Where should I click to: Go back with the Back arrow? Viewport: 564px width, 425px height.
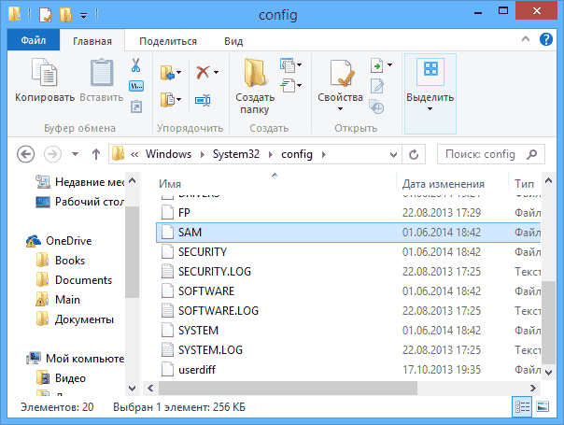[x=26, y=154]
